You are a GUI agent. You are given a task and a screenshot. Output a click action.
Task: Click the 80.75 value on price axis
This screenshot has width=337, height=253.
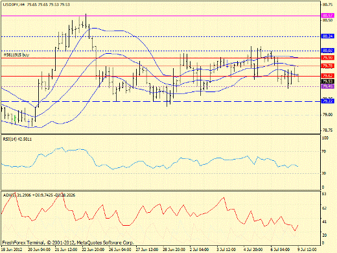[327, 5]
